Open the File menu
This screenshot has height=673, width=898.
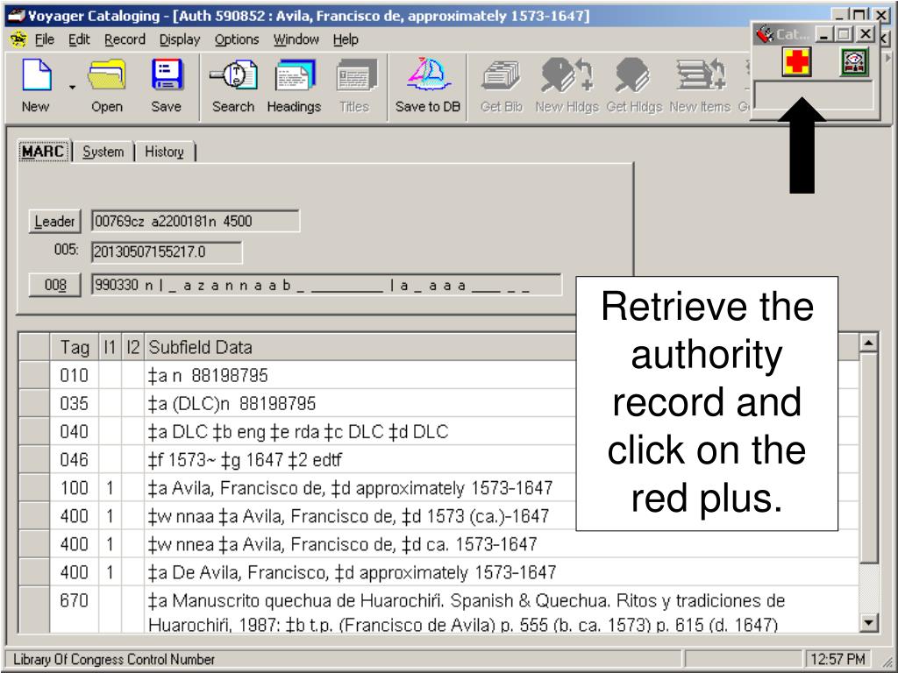click(x=45, y=39)
